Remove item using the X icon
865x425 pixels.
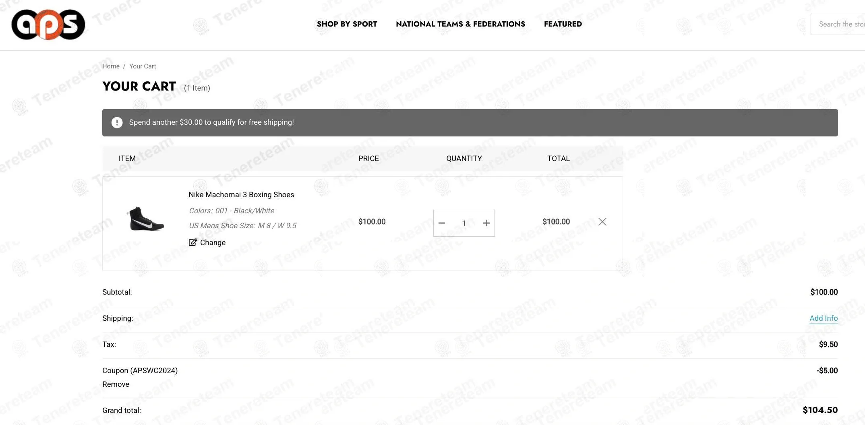click(x=602, y=222)
